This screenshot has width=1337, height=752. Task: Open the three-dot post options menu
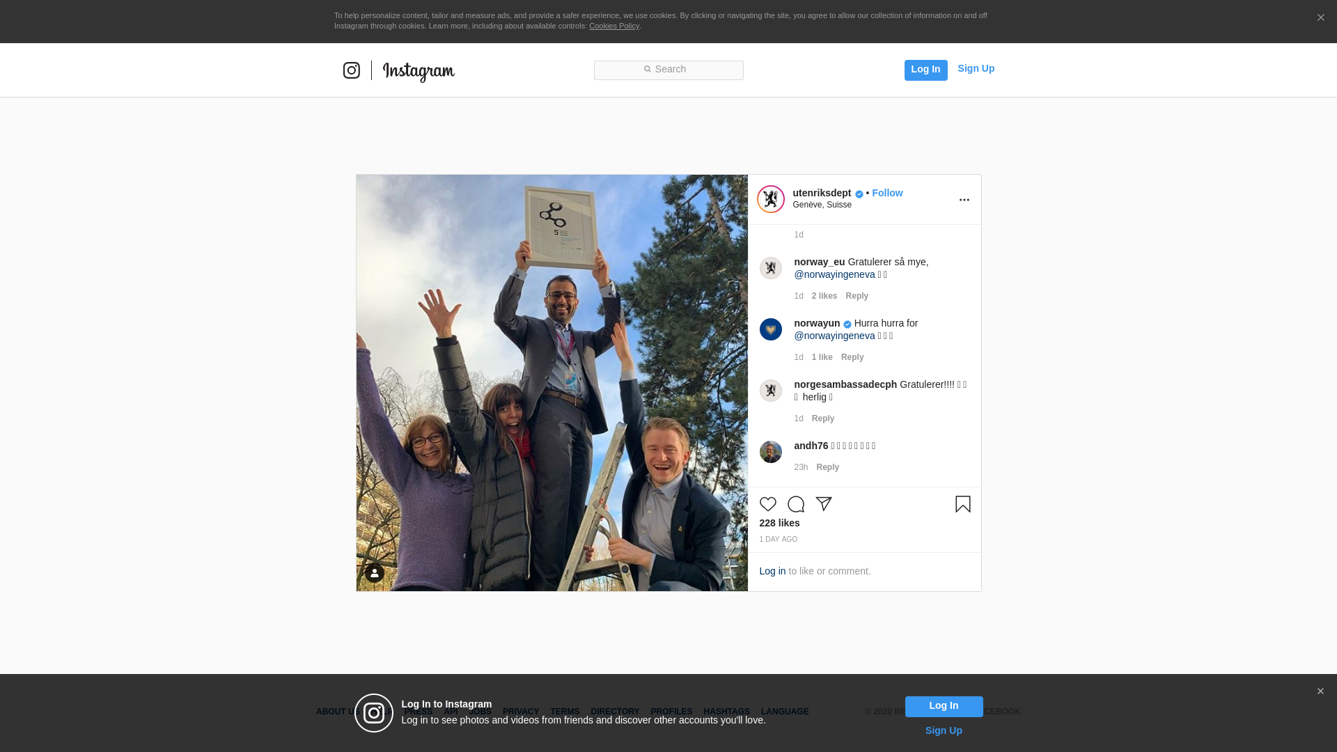[964, 200]
